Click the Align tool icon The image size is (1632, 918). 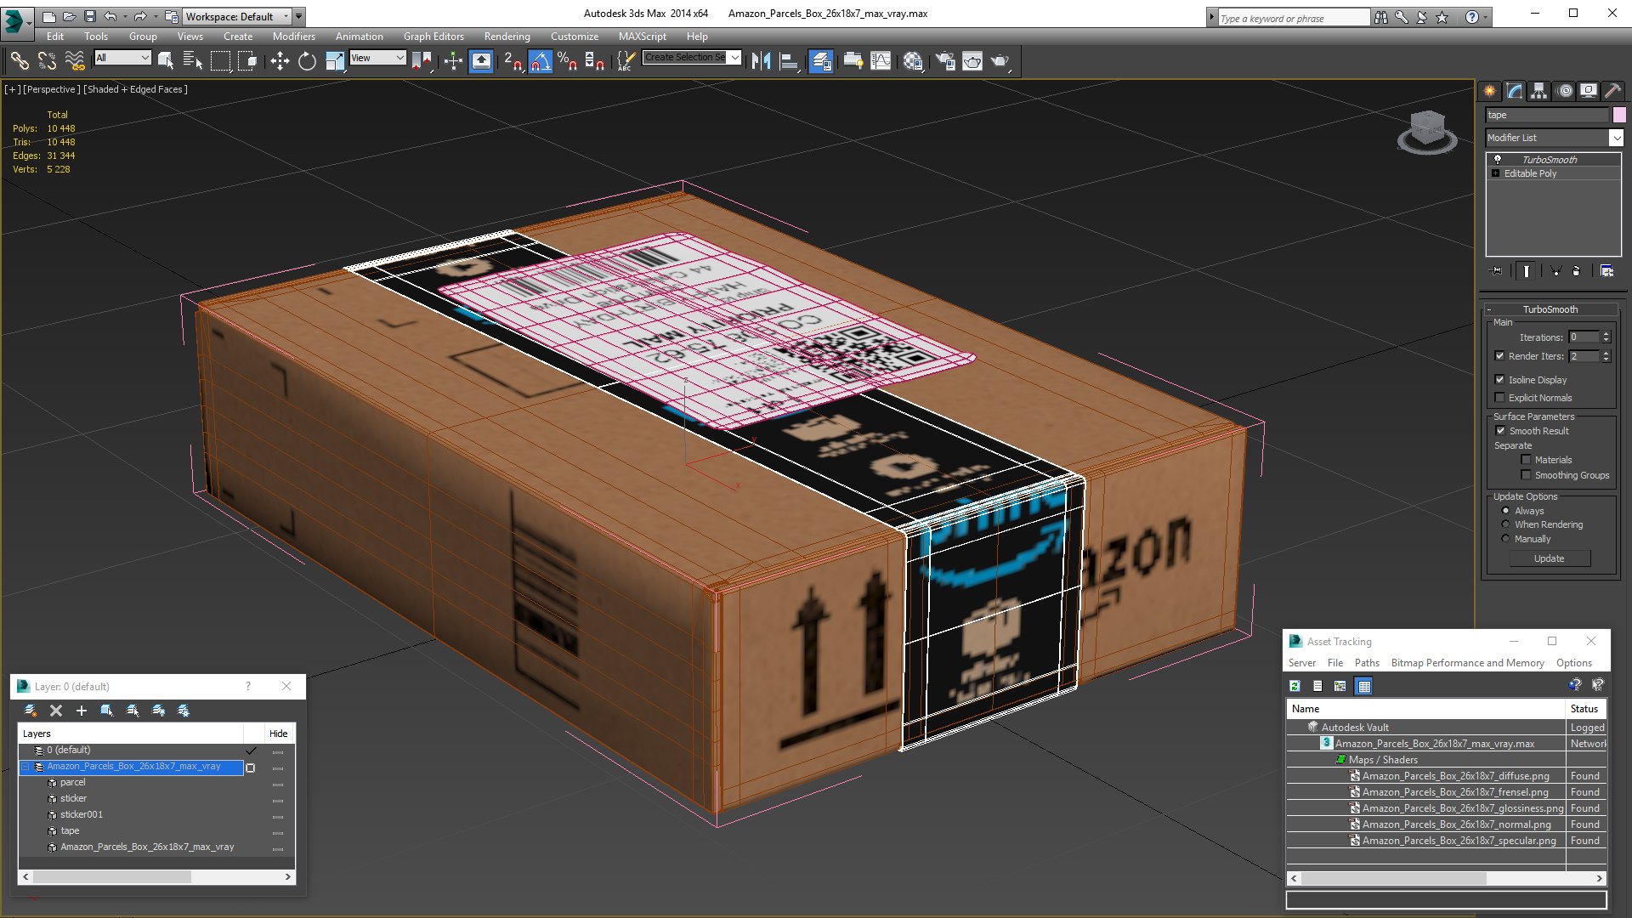tap(789, 60)
